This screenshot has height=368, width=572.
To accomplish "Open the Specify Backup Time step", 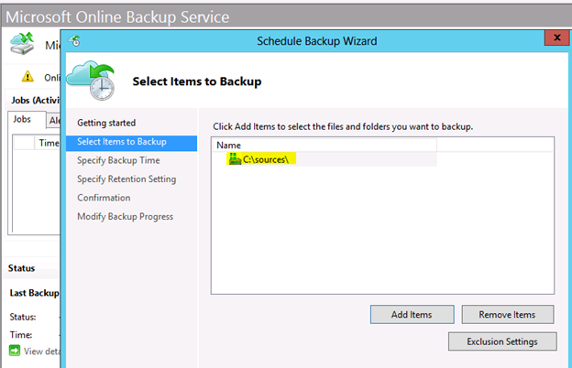I will click(118, 160).
